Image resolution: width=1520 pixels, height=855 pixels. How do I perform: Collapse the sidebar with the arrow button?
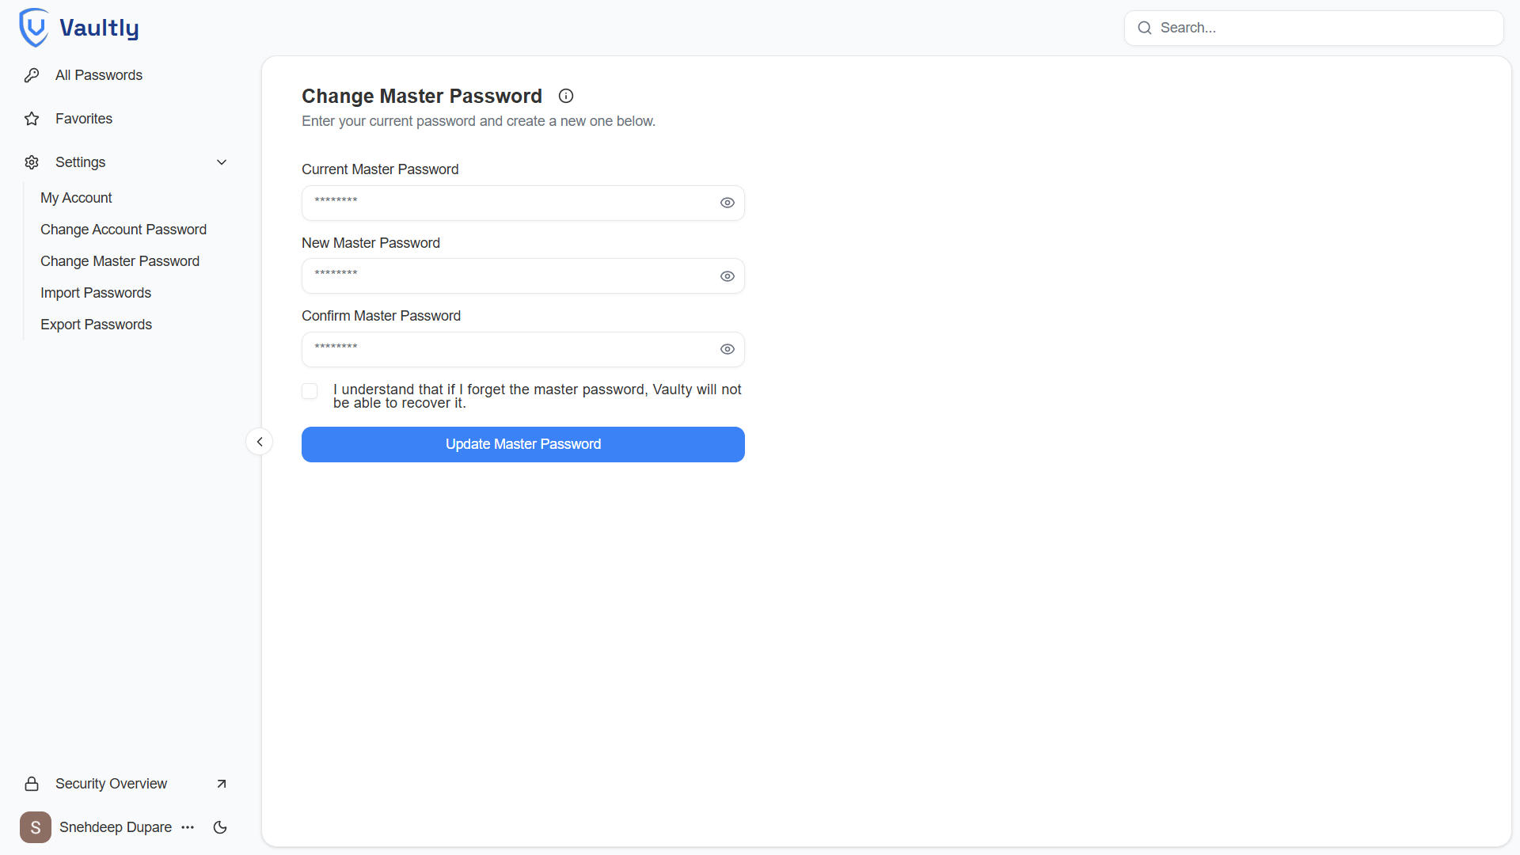260,442
